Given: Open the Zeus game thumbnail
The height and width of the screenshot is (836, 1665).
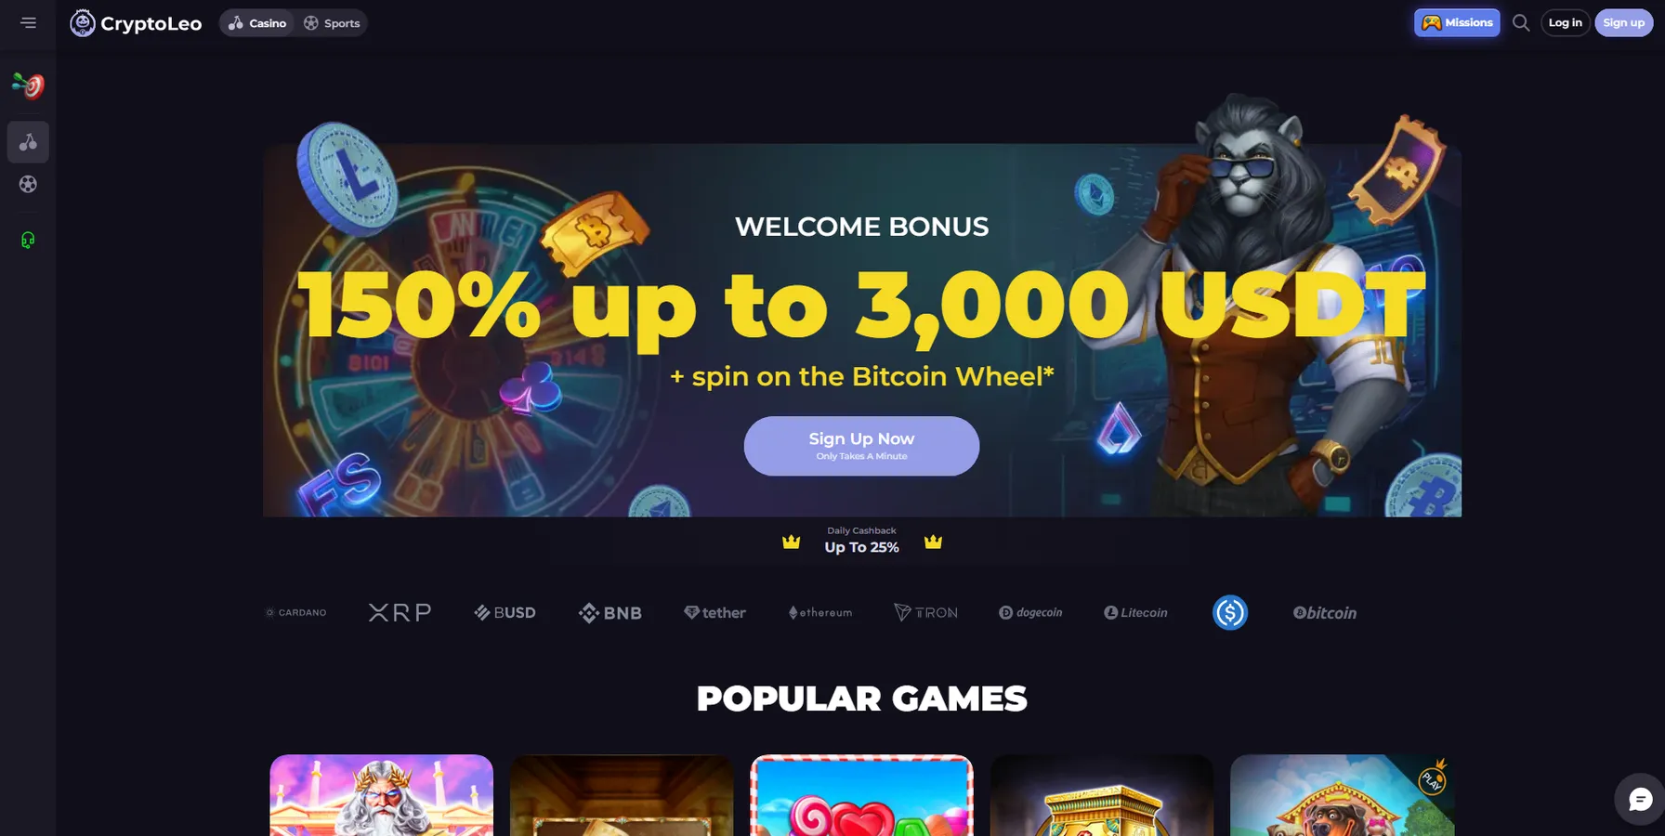Looking at the screenshot, I should [381, 795].
